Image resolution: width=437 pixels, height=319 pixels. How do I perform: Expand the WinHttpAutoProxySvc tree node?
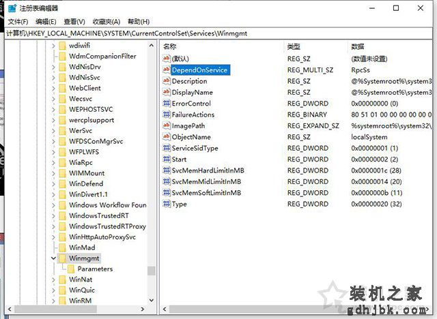[53, 237]
